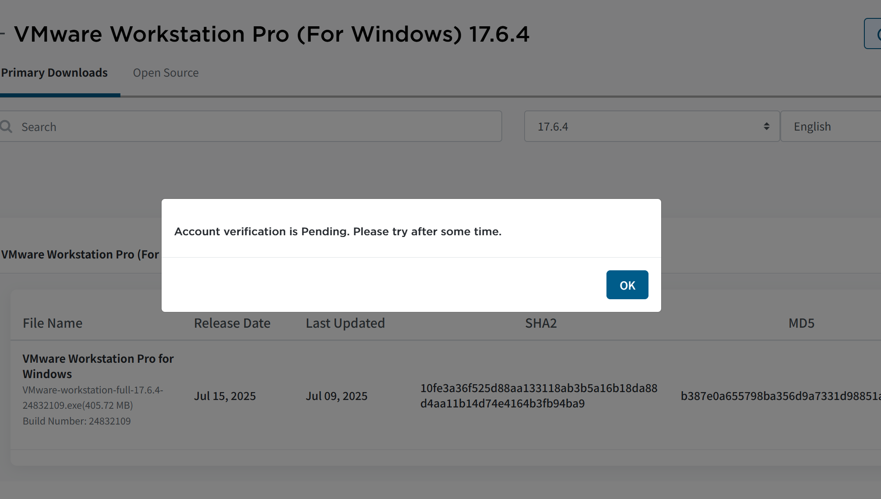The image size is (881, 499).
Task: Click the back dash icon before title
Action: tap(3, 33)
